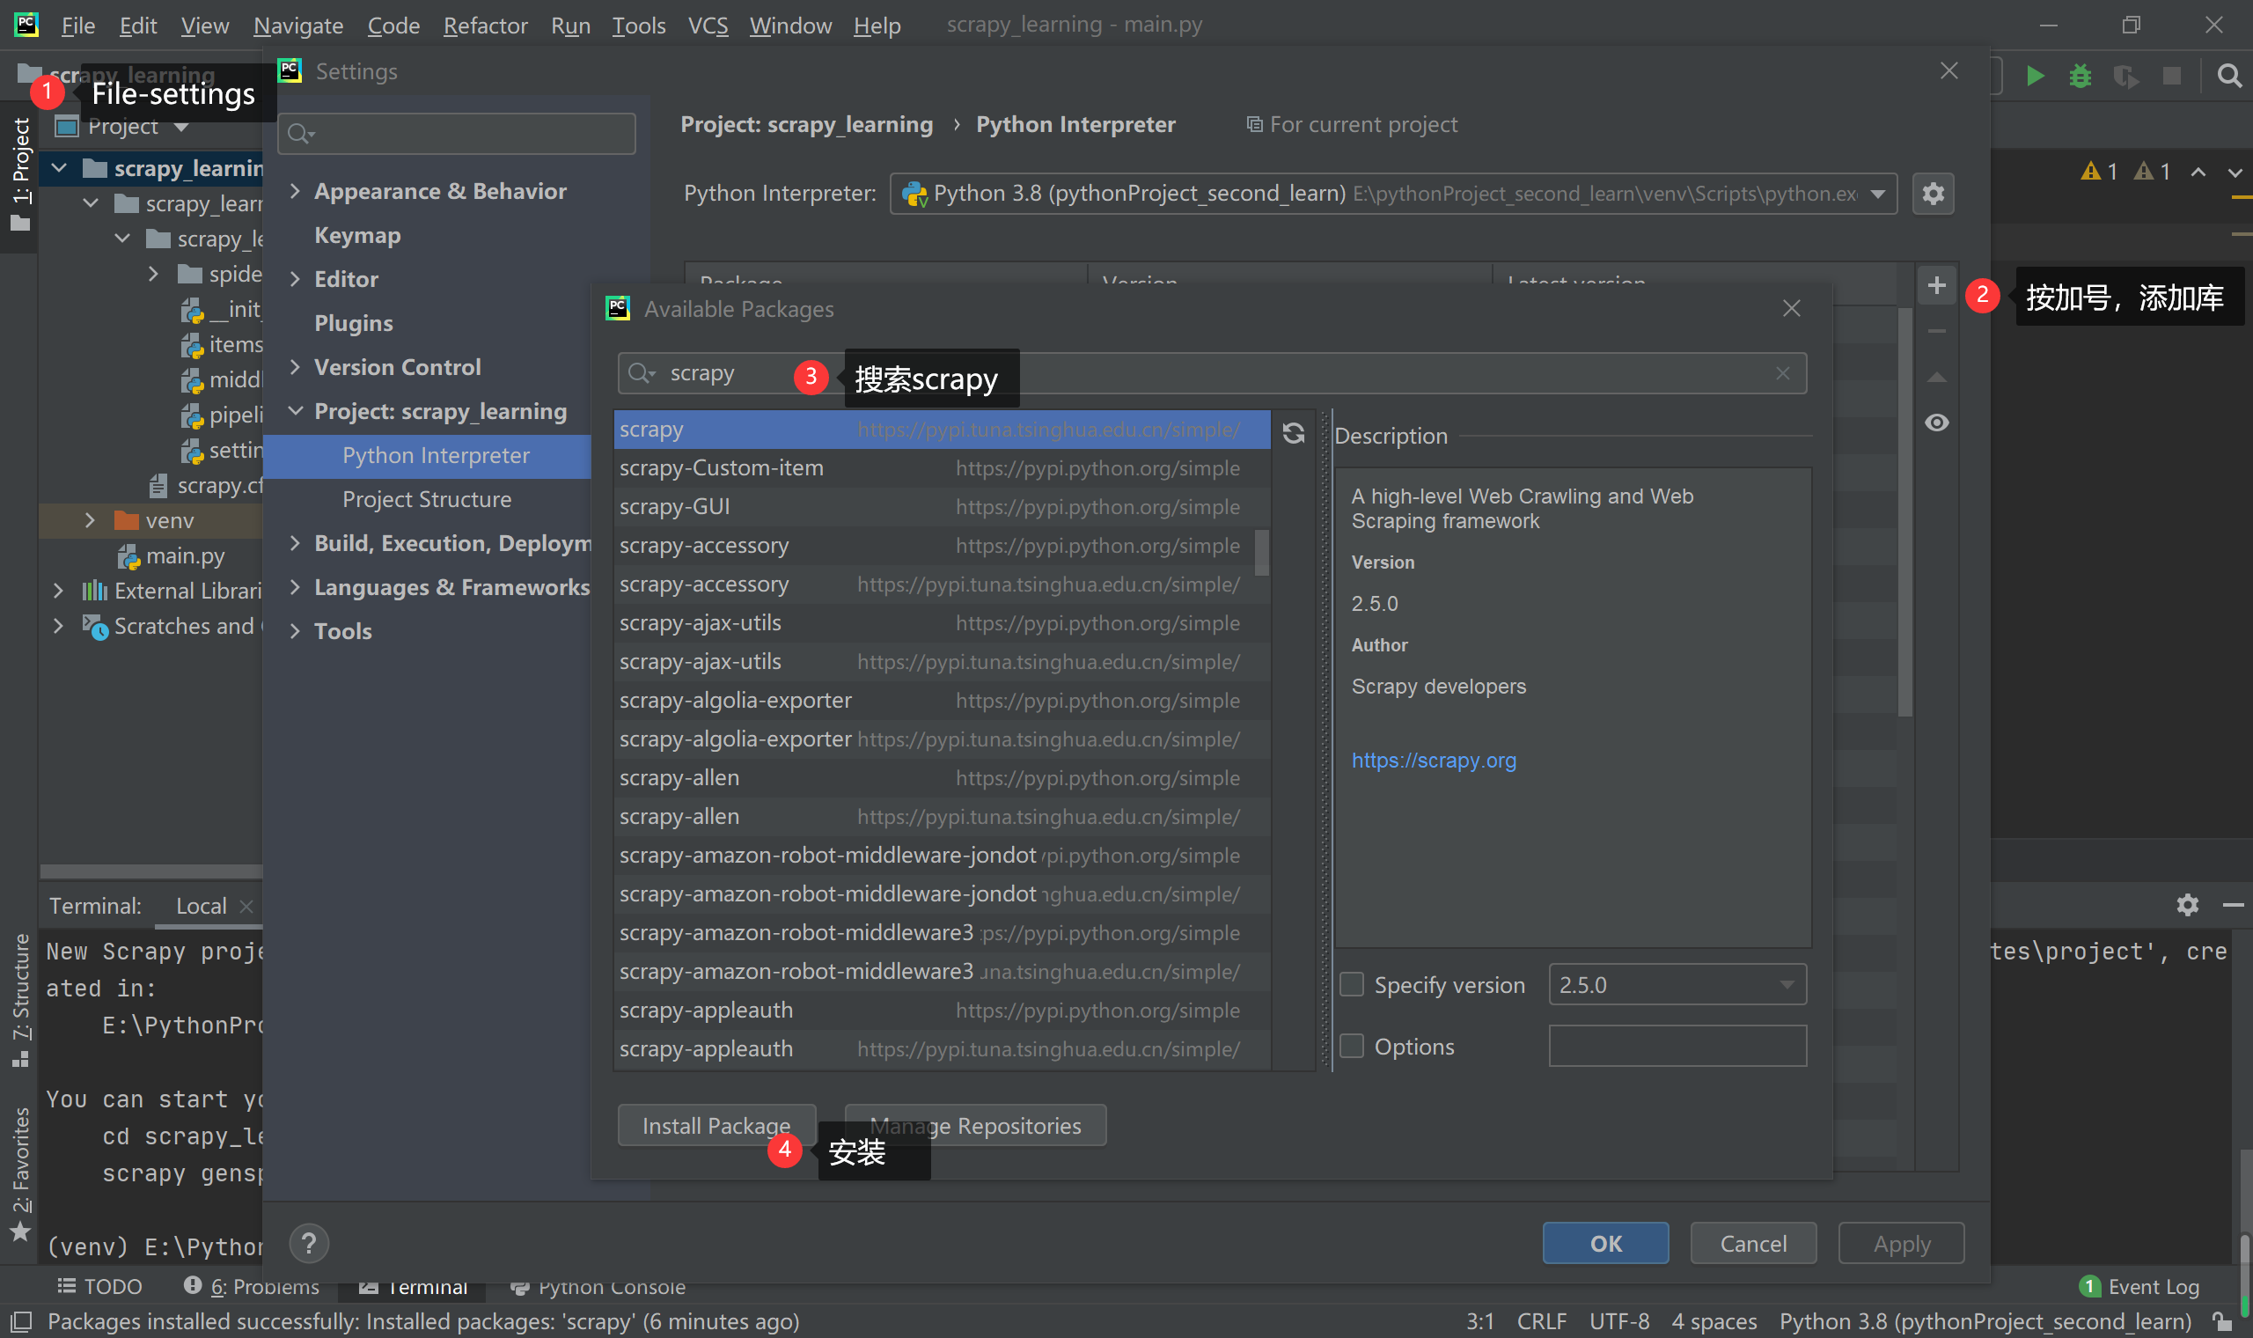The image size is (2253, 1338).
Task: Click the status bar lock icon
Action: pos(2223,1322)
